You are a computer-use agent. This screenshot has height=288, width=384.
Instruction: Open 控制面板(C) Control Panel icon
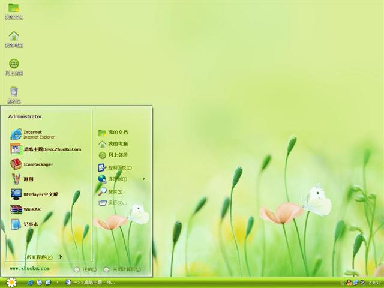[x=102, y=167]
